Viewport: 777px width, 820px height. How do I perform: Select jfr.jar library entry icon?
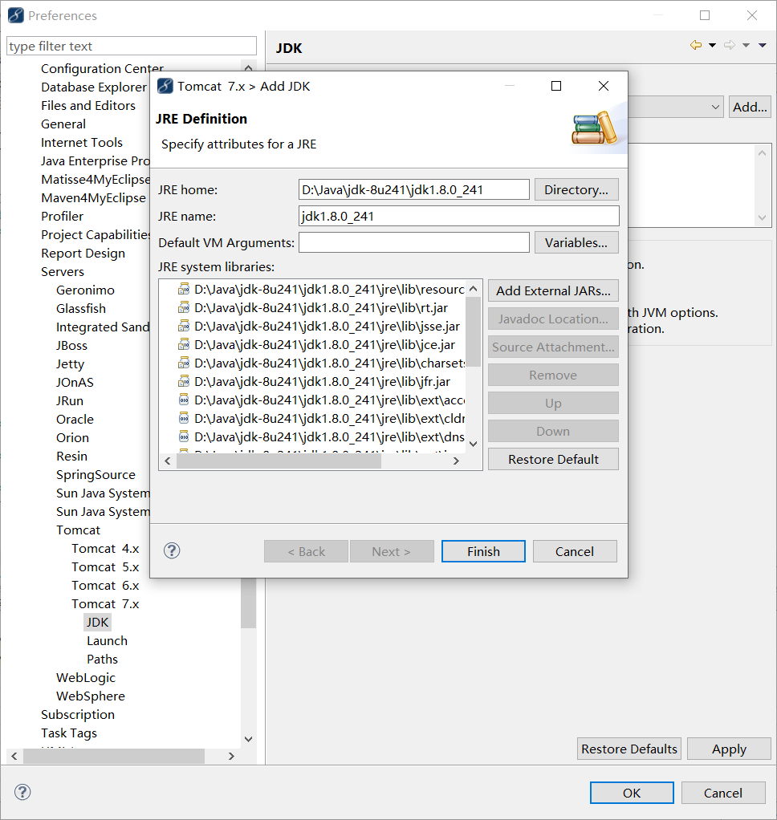pos(183,381)
